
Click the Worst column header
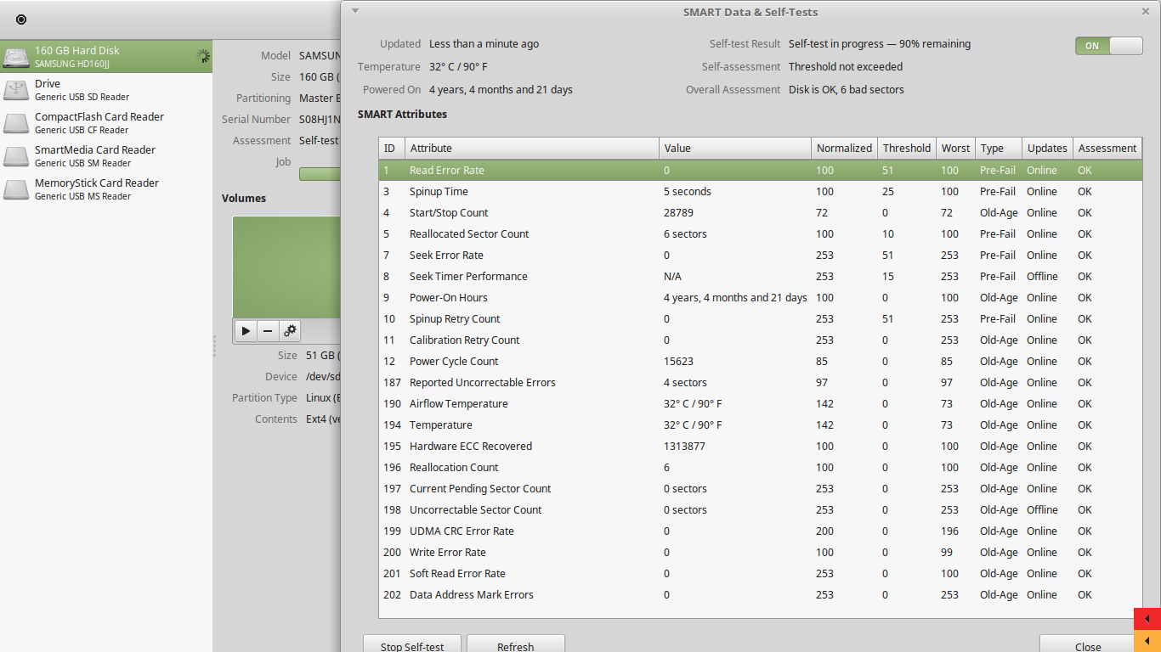pos(955,148)
